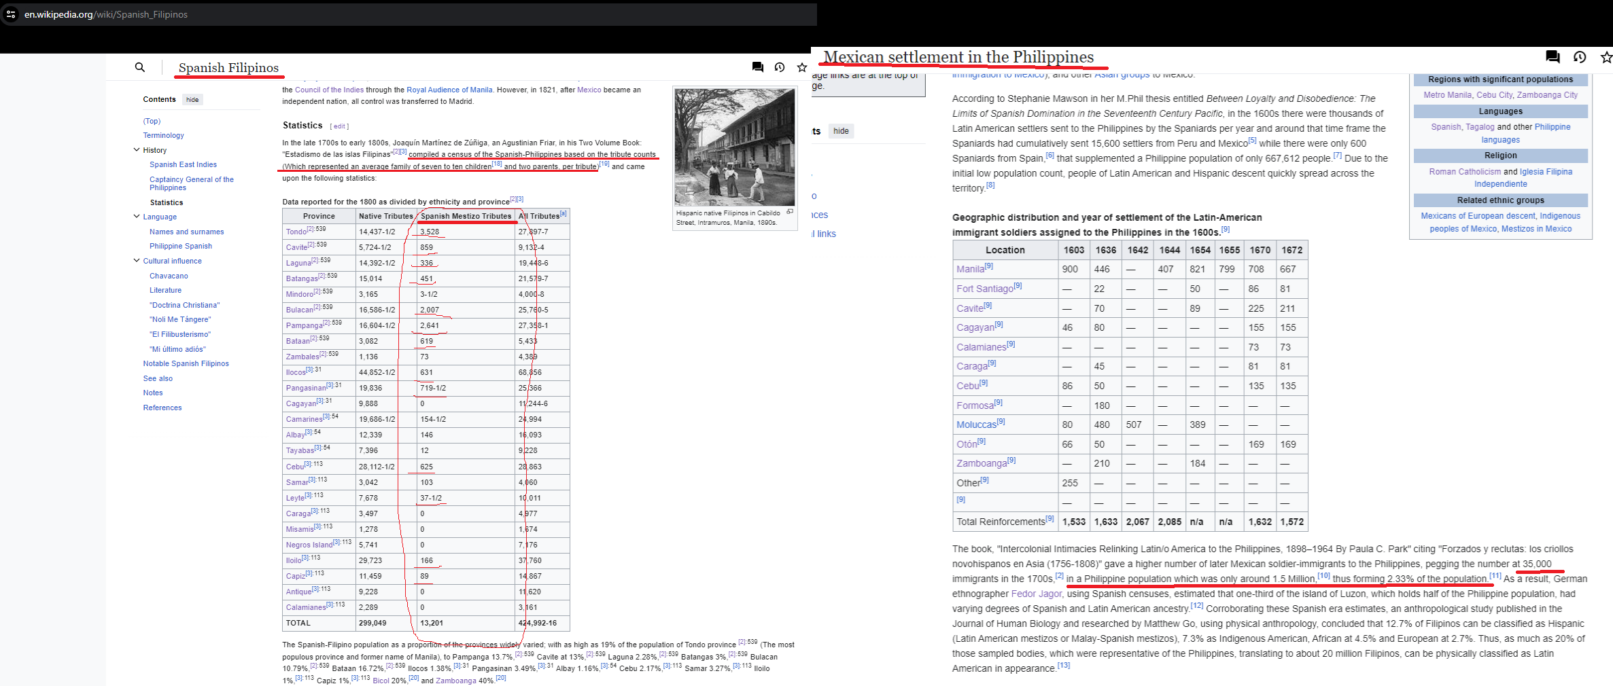Jump to See also section
Viewport: 1613px width, 686px height.
click(158, 378)
